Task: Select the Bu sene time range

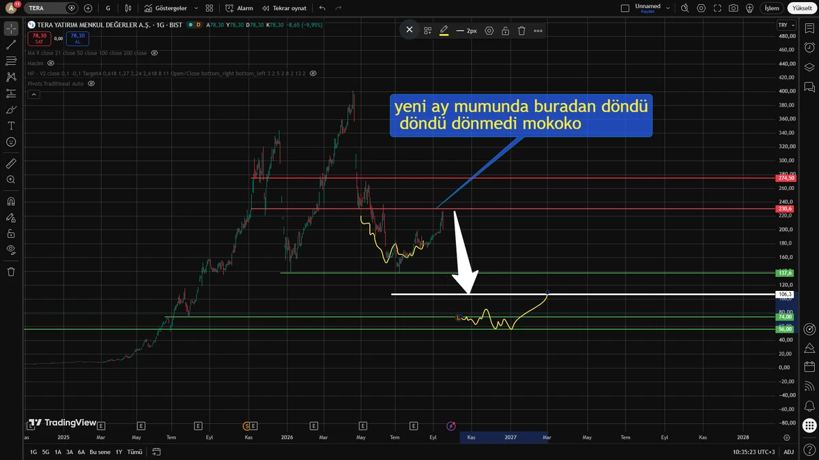Action: click(100, 452)
